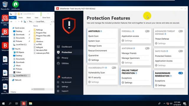Select Bitdefender VPN desktop shortcut
This screenshot has width=189, height=106.
point(5,20)
